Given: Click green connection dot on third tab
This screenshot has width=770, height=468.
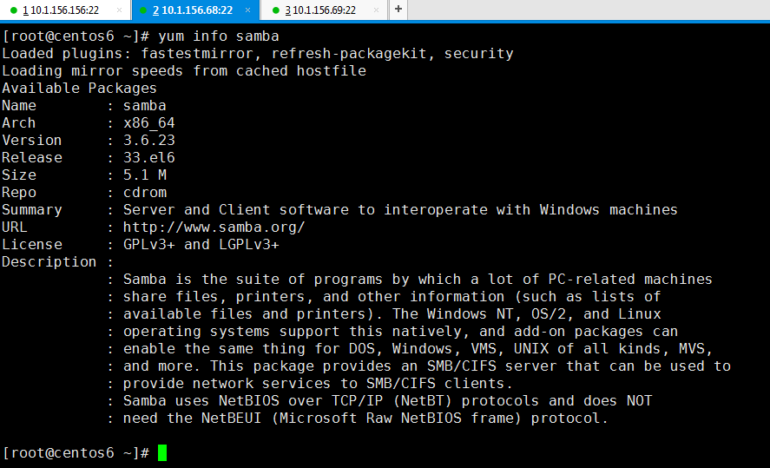Looking at the screenshot, I should (x=275, y=10).
